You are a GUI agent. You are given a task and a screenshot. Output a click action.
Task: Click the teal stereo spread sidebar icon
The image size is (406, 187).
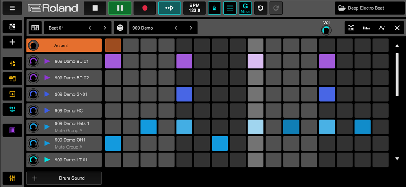pos(12,109)
